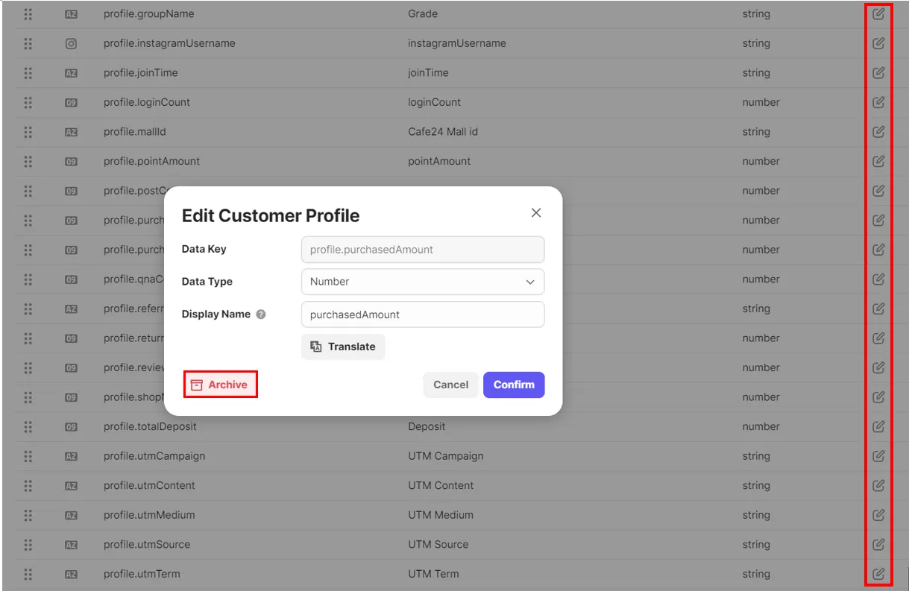The image size is (909, 591).
Task: Click edit icon for profile.mallId row
Action: coord(878,132)
